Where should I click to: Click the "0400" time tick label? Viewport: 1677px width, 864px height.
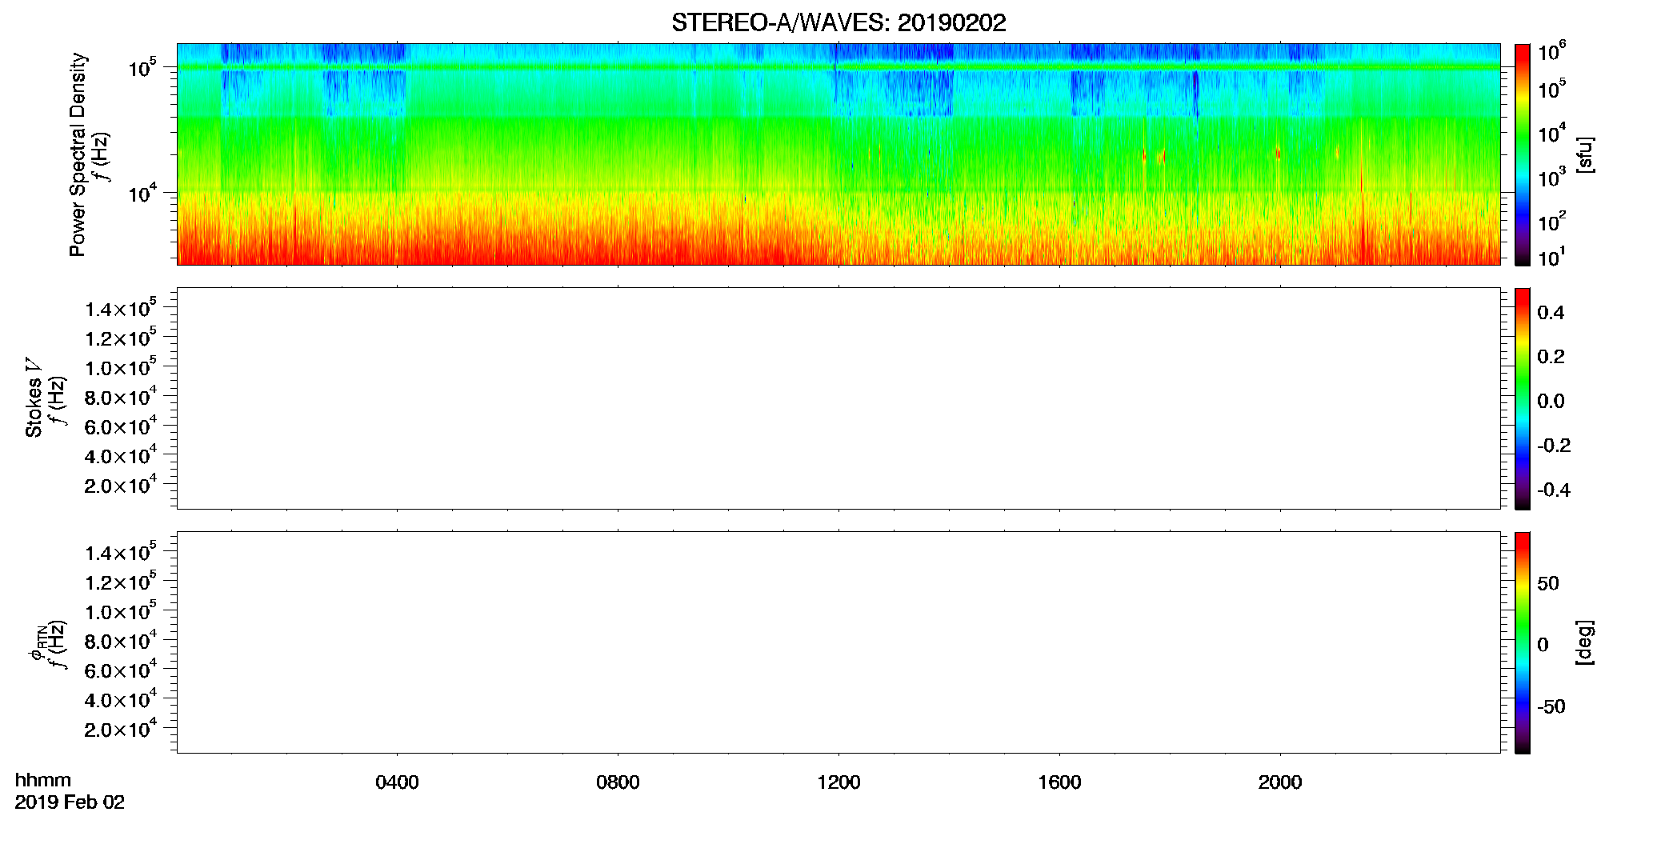tap(397, 782)
